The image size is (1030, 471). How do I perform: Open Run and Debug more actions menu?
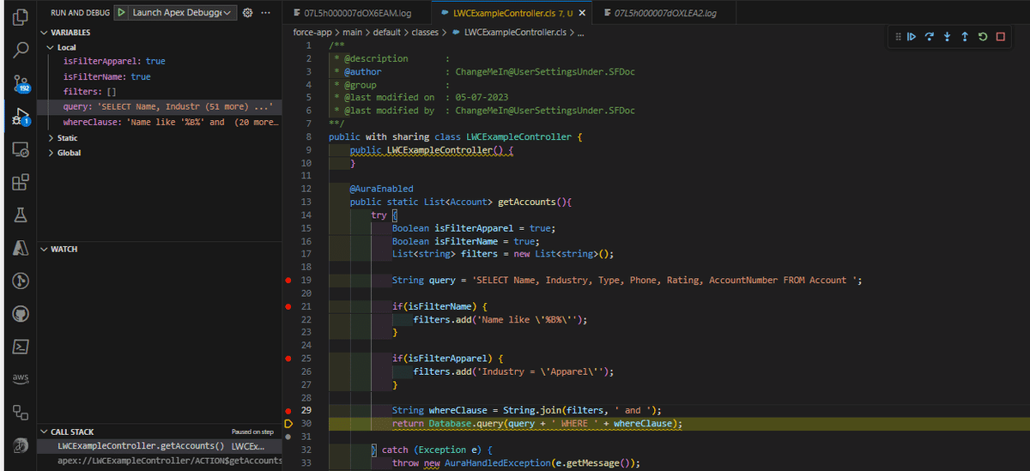click(x=265, y=13)
